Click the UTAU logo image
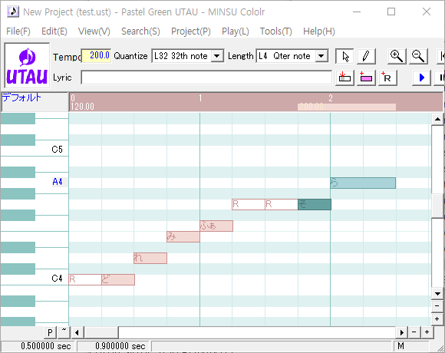Image resolution: width=445 pixels, height=353 pixels. 27,66
